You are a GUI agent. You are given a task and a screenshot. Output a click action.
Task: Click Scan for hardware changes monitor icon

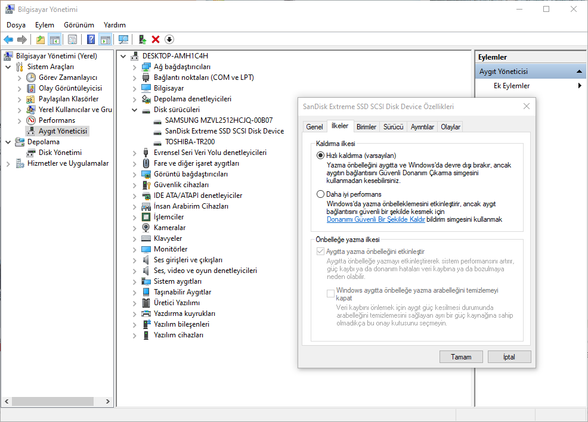coord(123,39)
